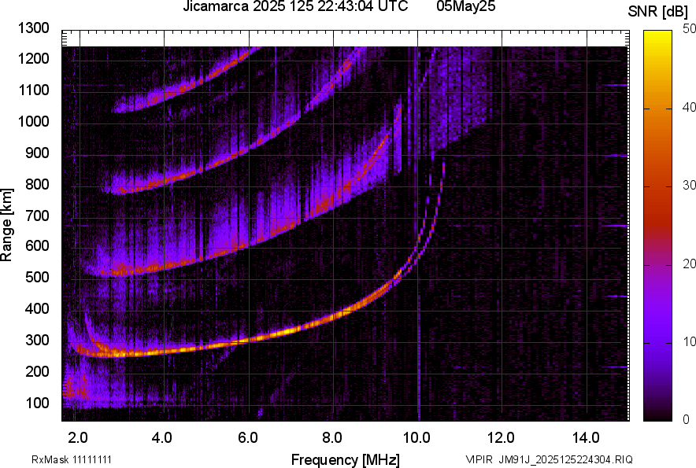Click the 1000 range tick label
The image size is (696, 468).
coord(33,121)
